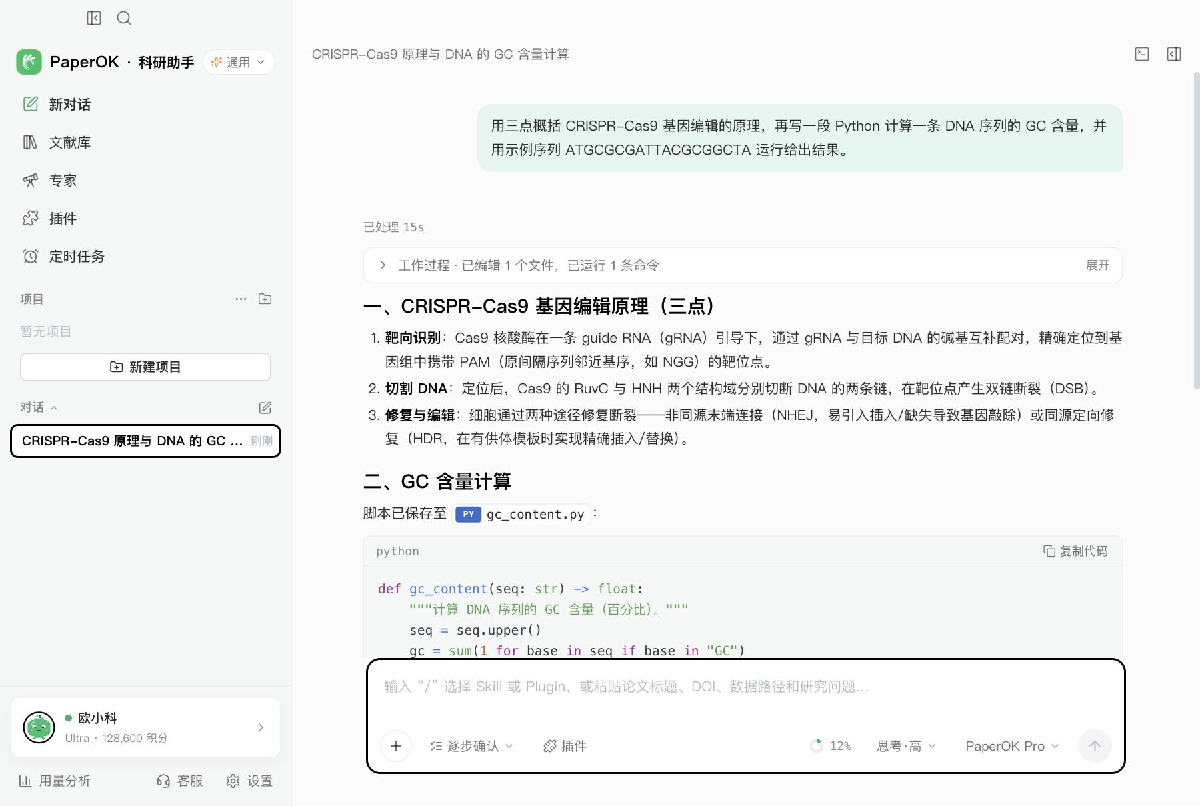1200x806 pixels.
Task: Open the gc_content.py file chip
Action: tap(521, 514)
